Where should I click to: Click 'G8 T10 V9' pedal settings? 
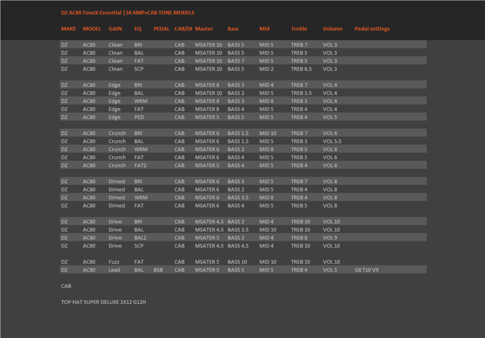(366, 270)
